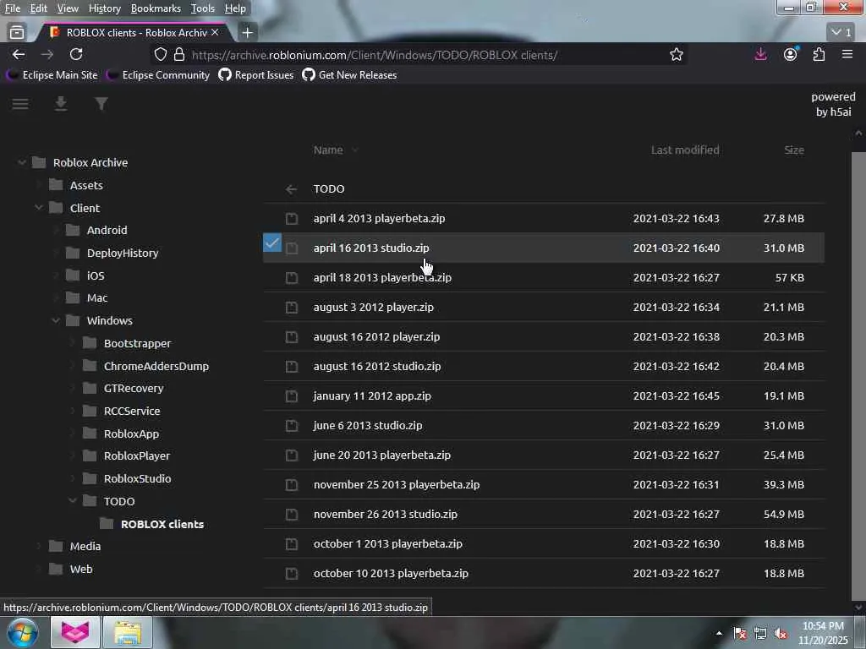Click file icon of january 11 2012 app.zip
The image size is (866, 649).
pos(292,396)
